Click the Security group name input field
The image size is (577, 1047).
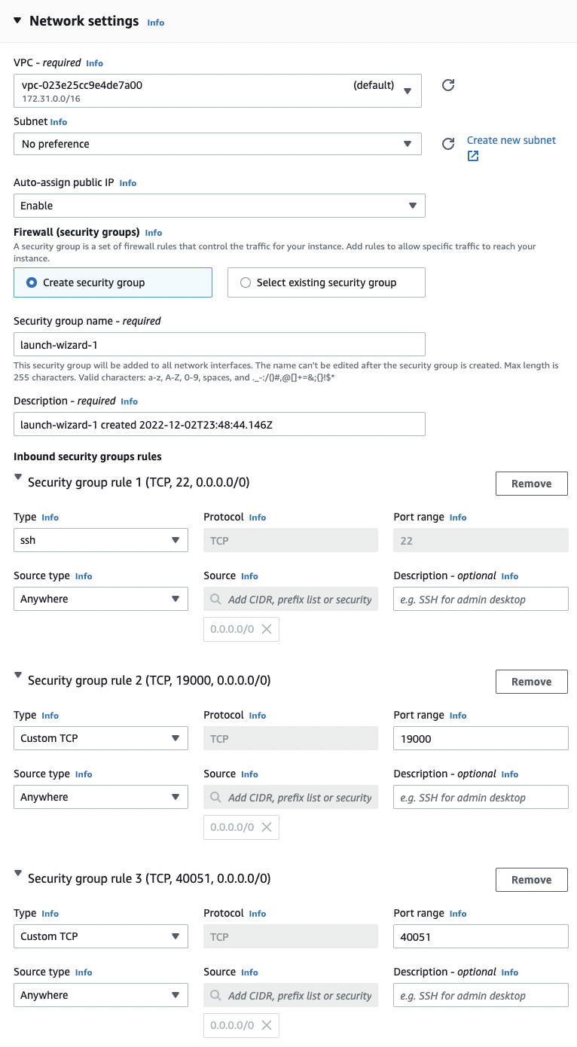click(219, 344)
